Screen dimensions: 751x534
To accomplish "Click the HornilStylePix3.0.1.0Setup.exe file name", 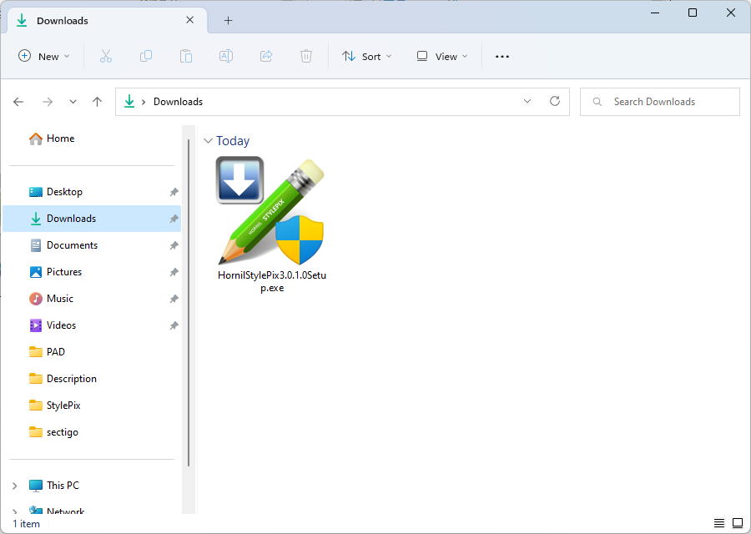I will tap(272, 282).
